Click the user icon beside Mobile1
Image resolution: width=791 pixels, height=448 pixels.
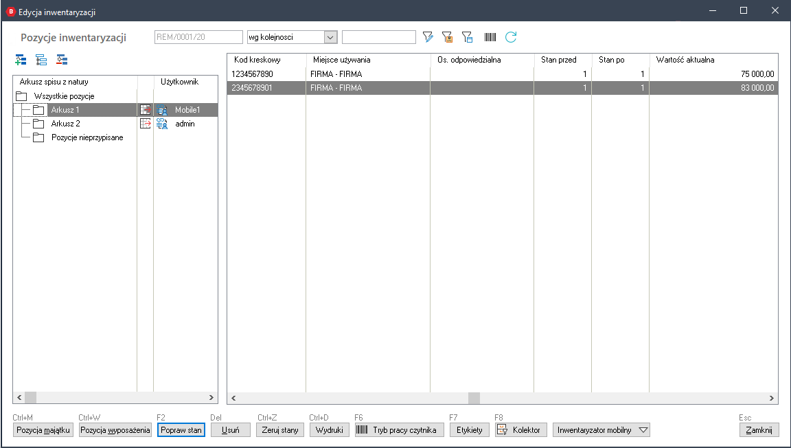pos(162,110)
